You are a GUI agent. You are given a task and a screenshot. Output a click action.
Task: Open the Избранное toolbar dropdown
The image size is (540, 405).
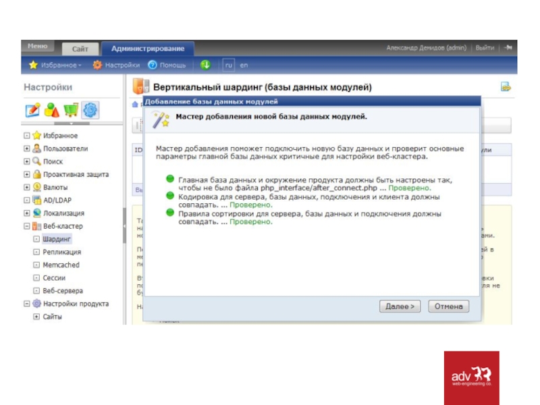(x=61, y=65)
